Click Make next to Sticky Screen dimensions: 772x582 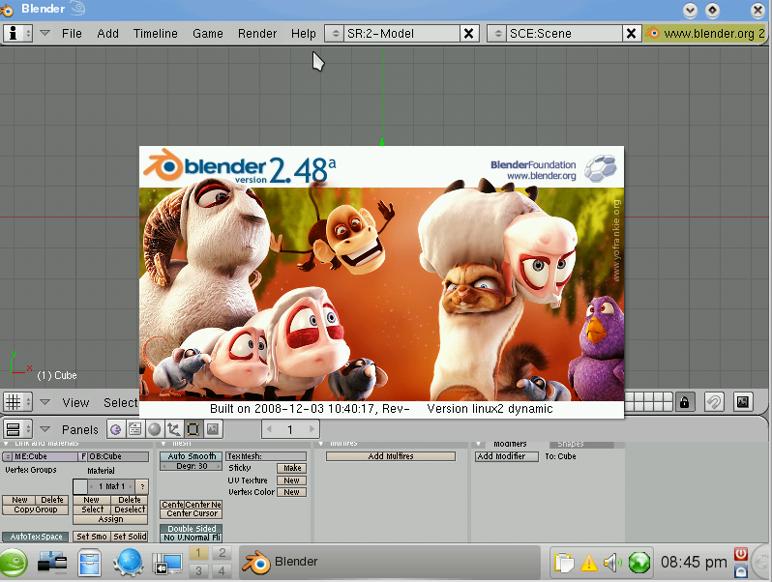pos(291,468)
